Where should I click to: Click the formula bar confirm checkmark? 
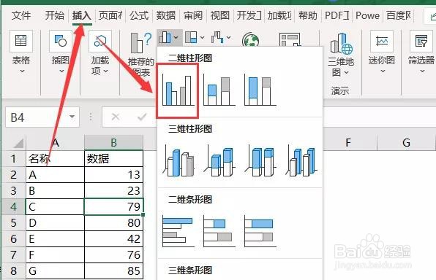[142, 117]
